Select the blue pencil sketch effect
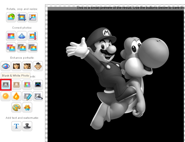 click(27, 96)
